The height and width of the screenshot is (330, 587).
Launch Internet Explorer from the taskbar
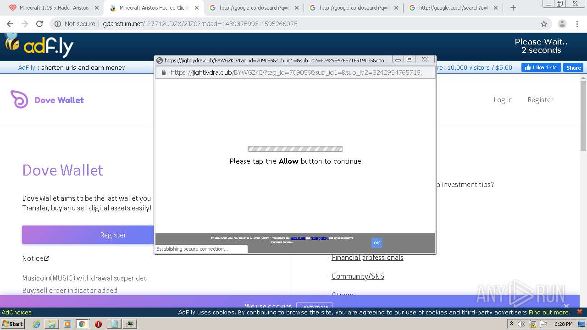36,324
